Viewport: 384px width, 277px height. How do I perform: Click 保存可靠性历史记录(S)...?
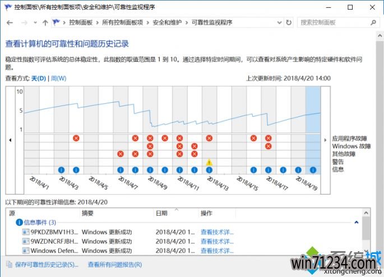(47, 265)
